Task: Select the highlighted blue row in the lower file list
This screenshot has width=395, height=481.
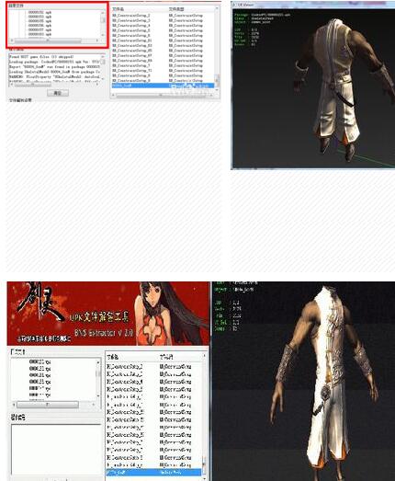Action: point(153,473)
